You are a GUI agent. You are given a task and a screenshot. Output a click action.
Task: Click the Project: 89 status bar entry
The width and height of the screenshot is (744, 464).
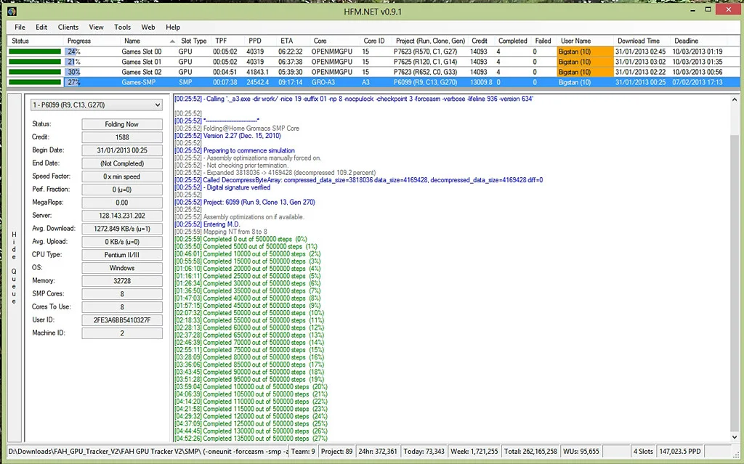point(336,451)
